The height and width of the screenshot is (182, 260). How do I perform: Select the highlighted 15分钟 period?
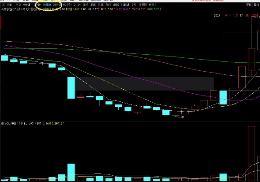pyautogui.click(x=47, y=5)
